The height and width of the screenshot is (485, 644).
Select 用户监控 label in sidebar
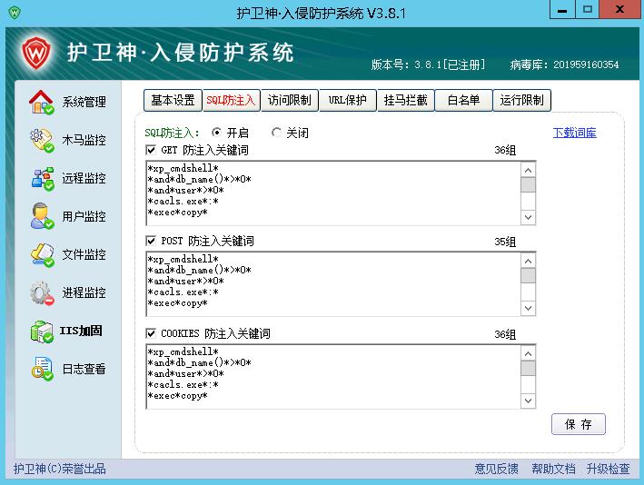84,216
